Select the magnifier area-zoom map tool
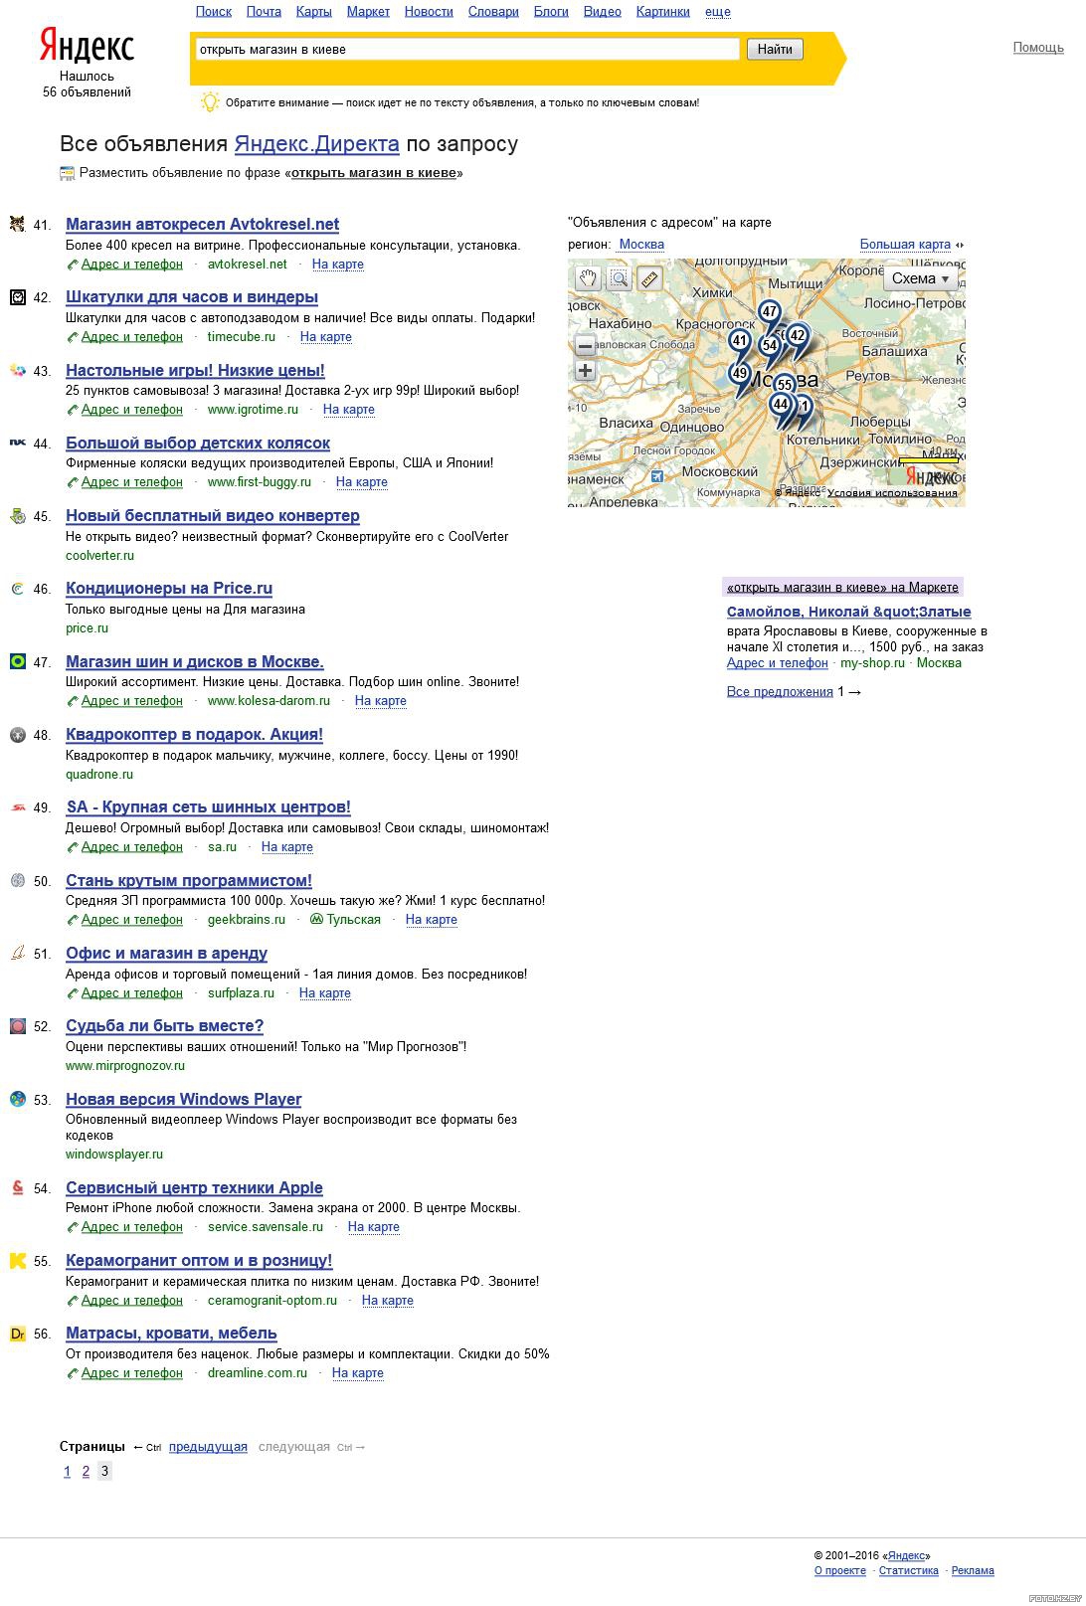 [619, 278]
